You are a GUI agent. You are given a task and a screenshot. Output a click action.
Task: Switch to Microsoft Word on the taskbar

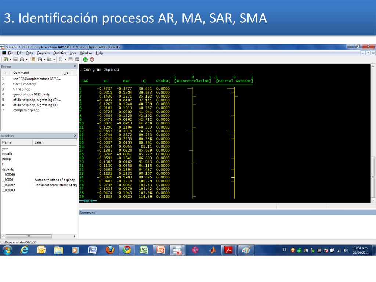tap(92, 250)
